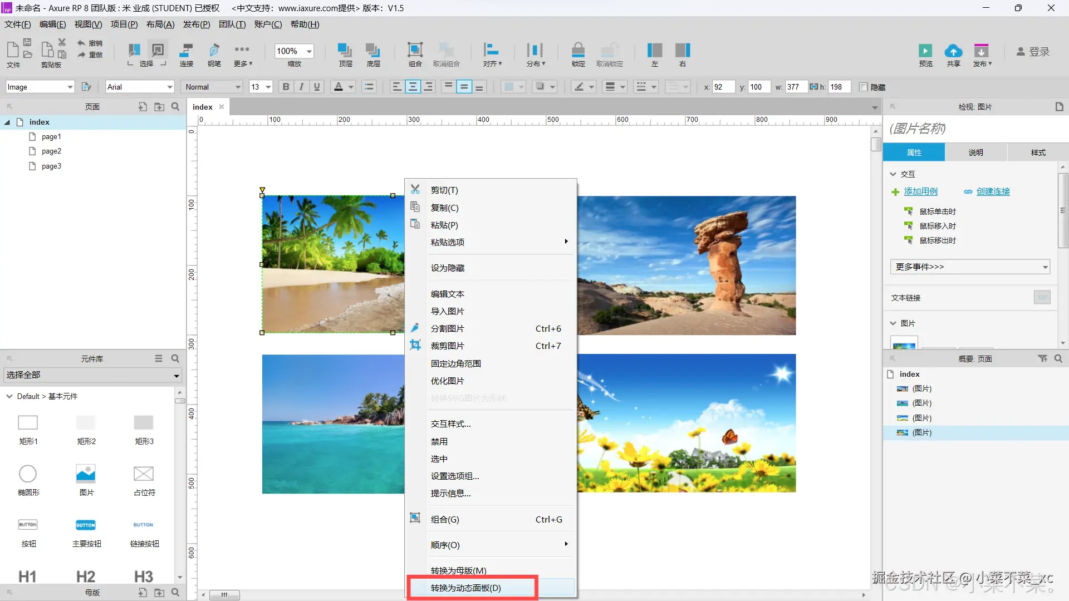Toggle italic text formatting
The image size is (1069, 601).
[x=301, y=87]
